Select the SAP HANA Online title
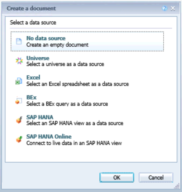Image resolution: width=182 pixels, height=192 pixels. click(x=49, y=137)
